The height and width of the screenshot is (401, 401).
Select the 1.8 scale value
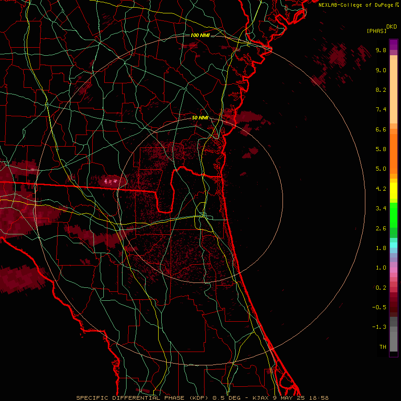[381, 248]
